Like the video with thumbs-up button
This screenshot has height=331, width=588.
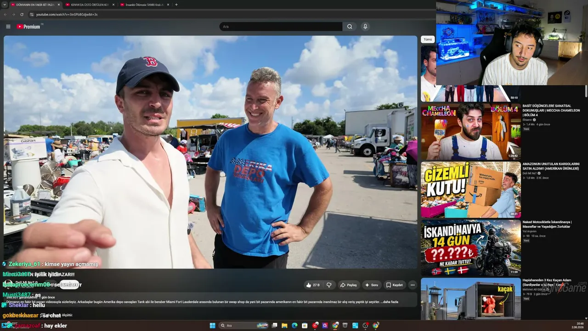pos(313,285)
